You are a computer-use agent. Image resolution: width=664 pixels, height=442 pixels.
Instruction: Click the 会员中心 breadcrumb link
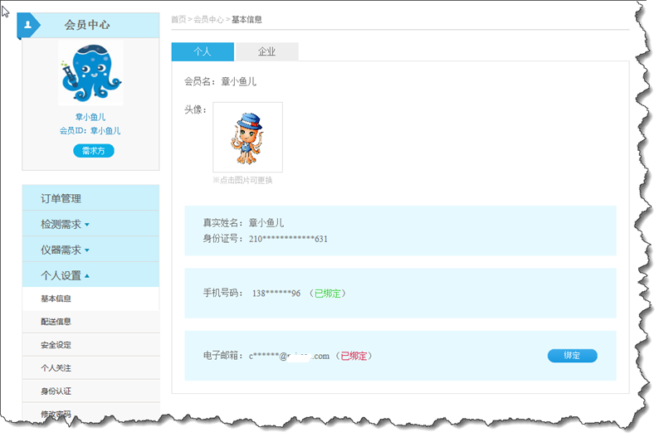[207, 19]
